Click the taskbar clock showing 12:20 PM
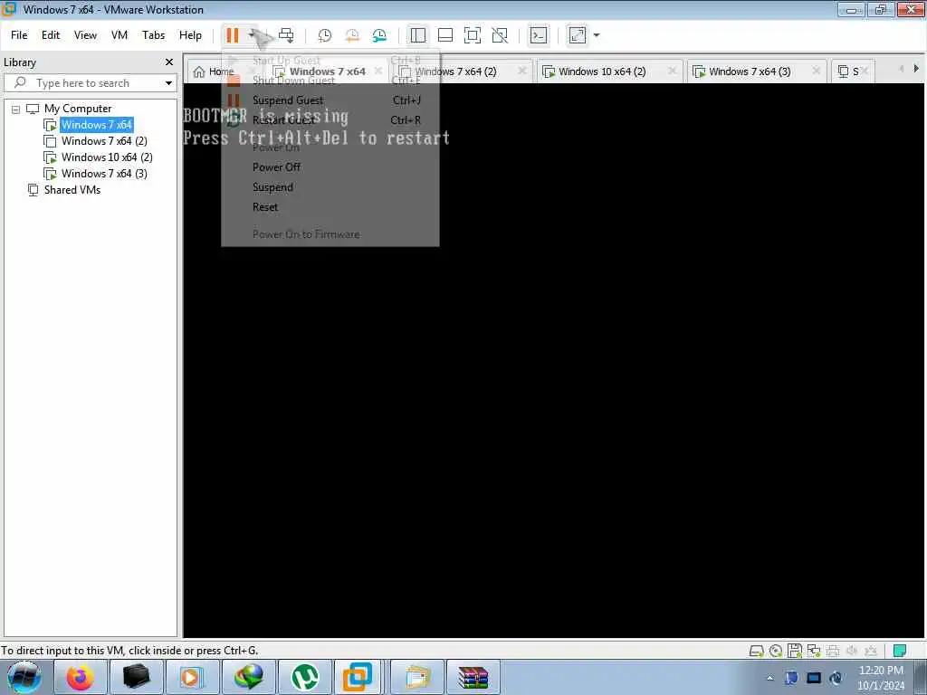Image resolution: width=927 pixels, height=695 pixels. tap(881, 678)
